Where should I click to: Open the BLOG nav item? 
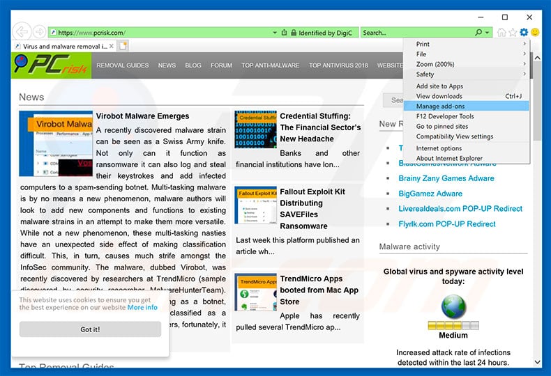(x=193, y=65)
